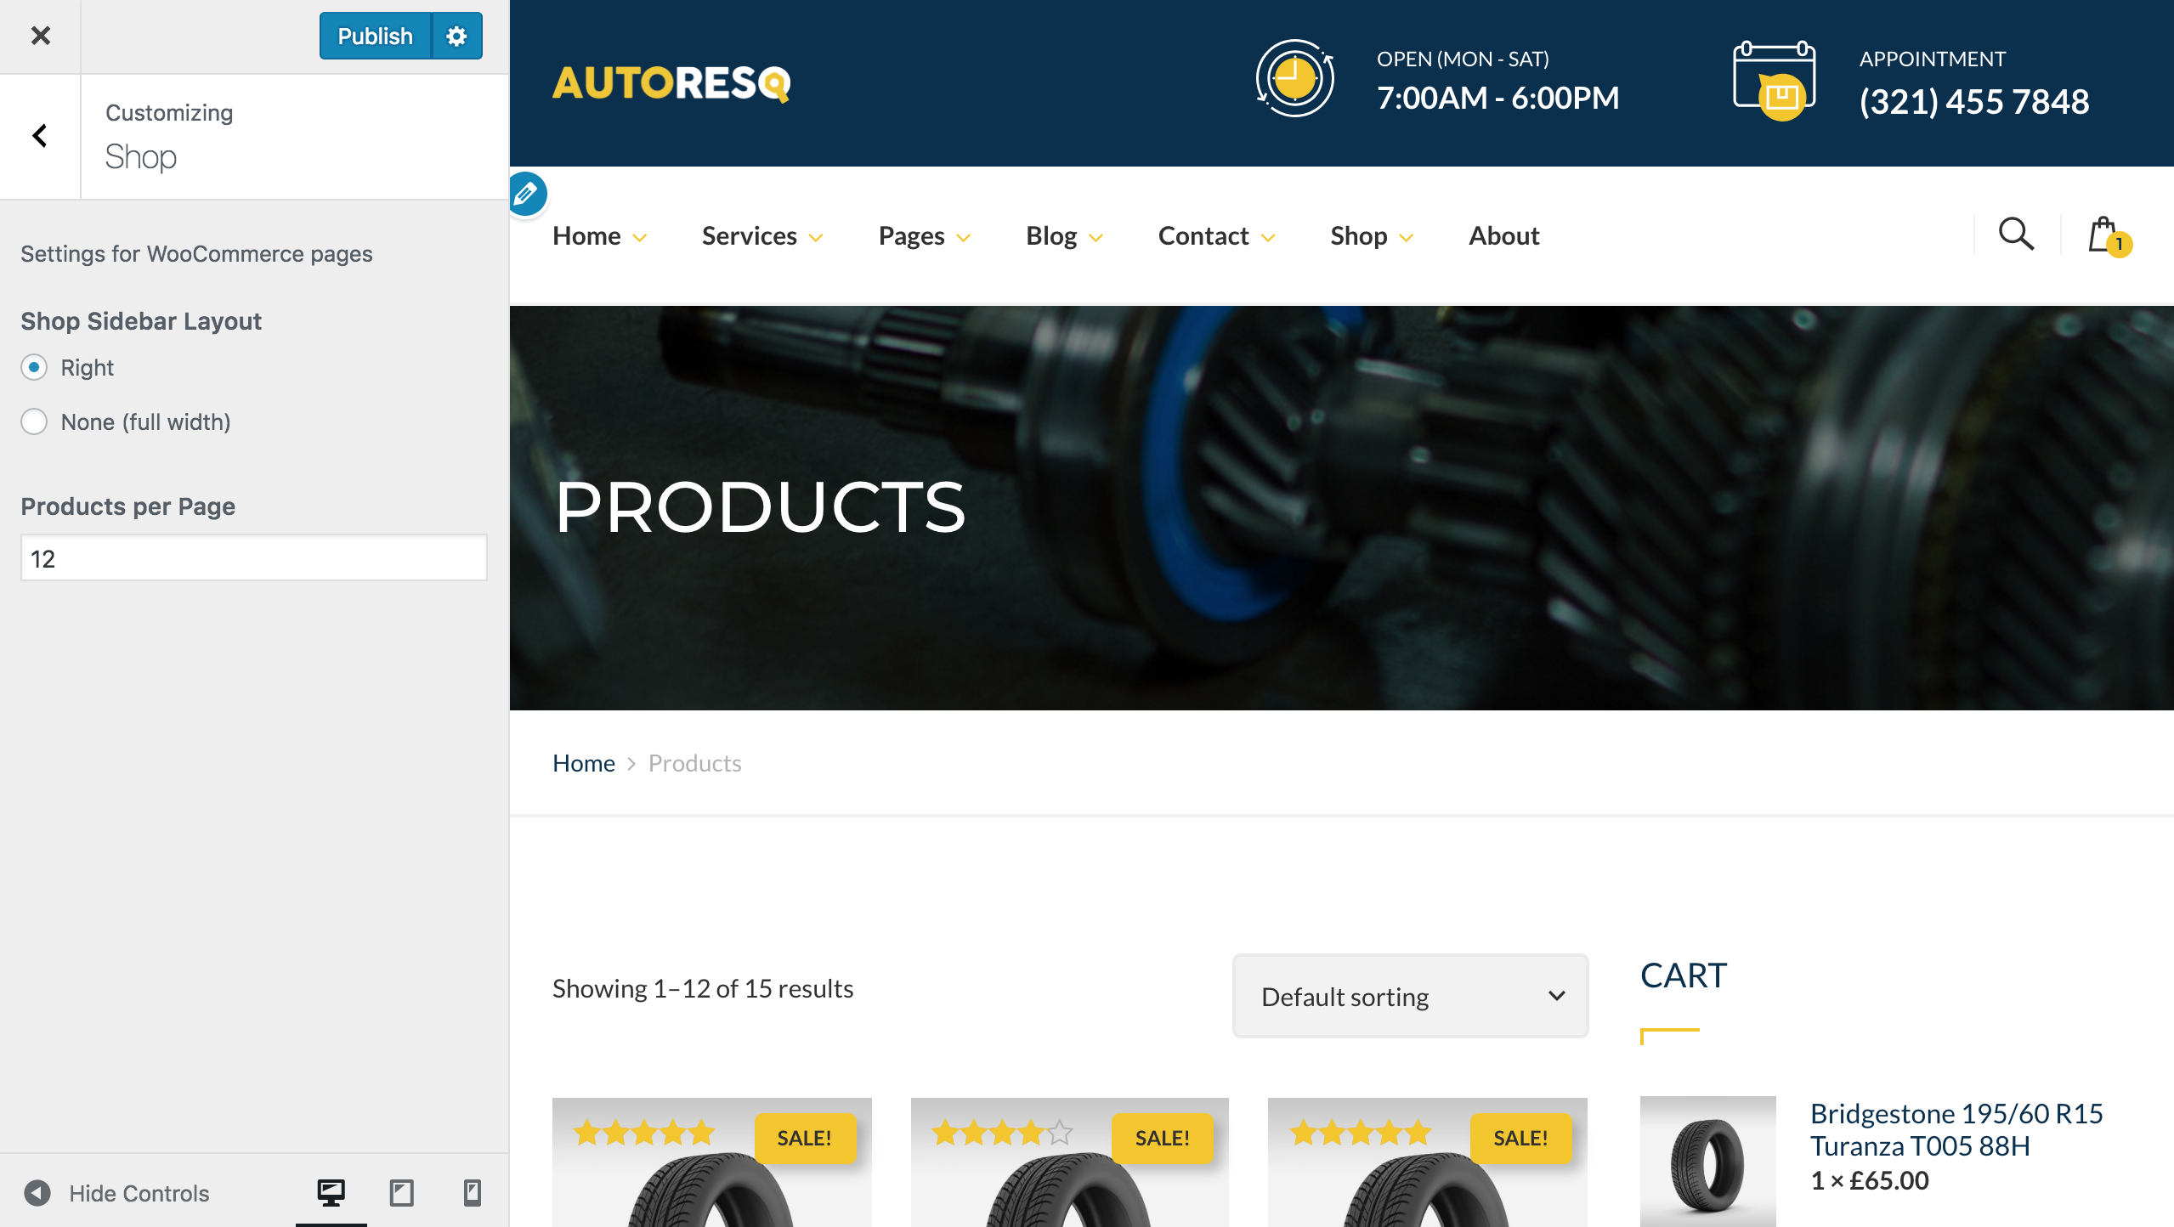The width and height of the screenshot is (2174, 1227).
Task: Click the Publish button
Action: pyautogui.click(x=376, y=36)
